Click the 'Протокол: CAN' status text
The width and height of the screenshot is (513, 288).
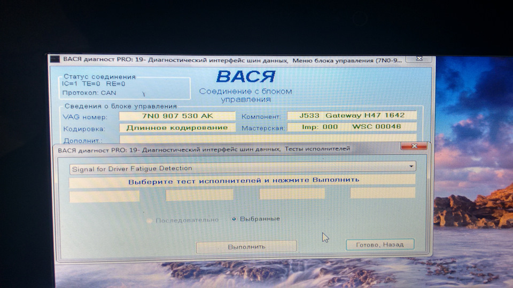[x=89, y=93]
